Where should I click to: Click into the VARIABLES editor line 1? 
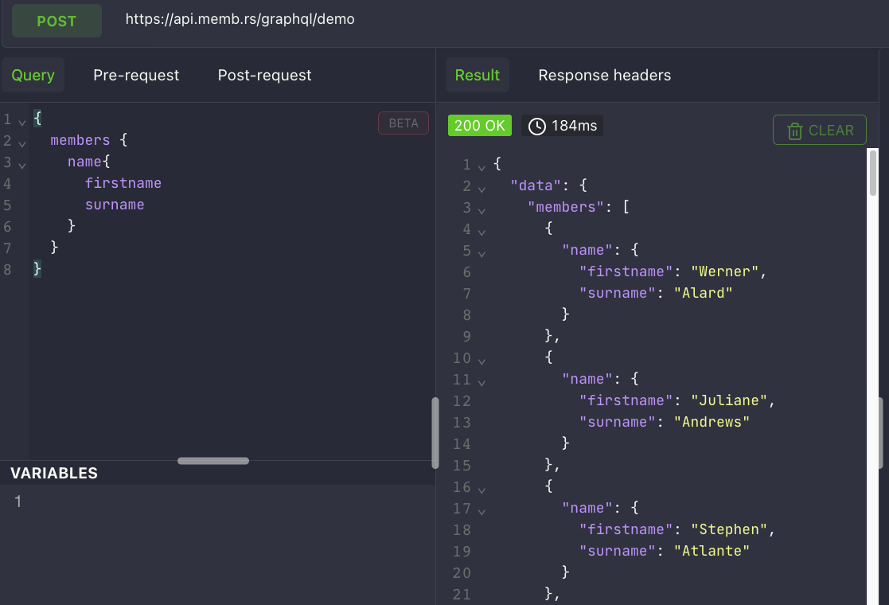click(x=223, y=502)
